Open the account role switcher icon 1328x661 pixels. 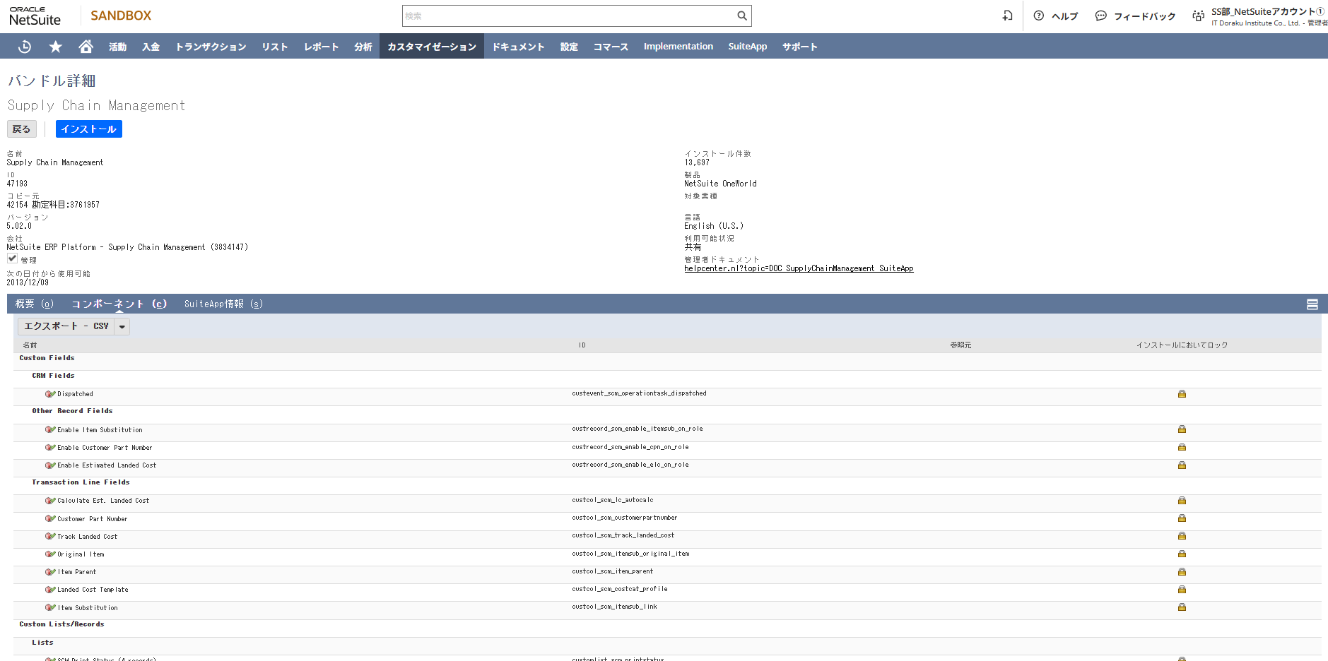[x=1199, y=16]
